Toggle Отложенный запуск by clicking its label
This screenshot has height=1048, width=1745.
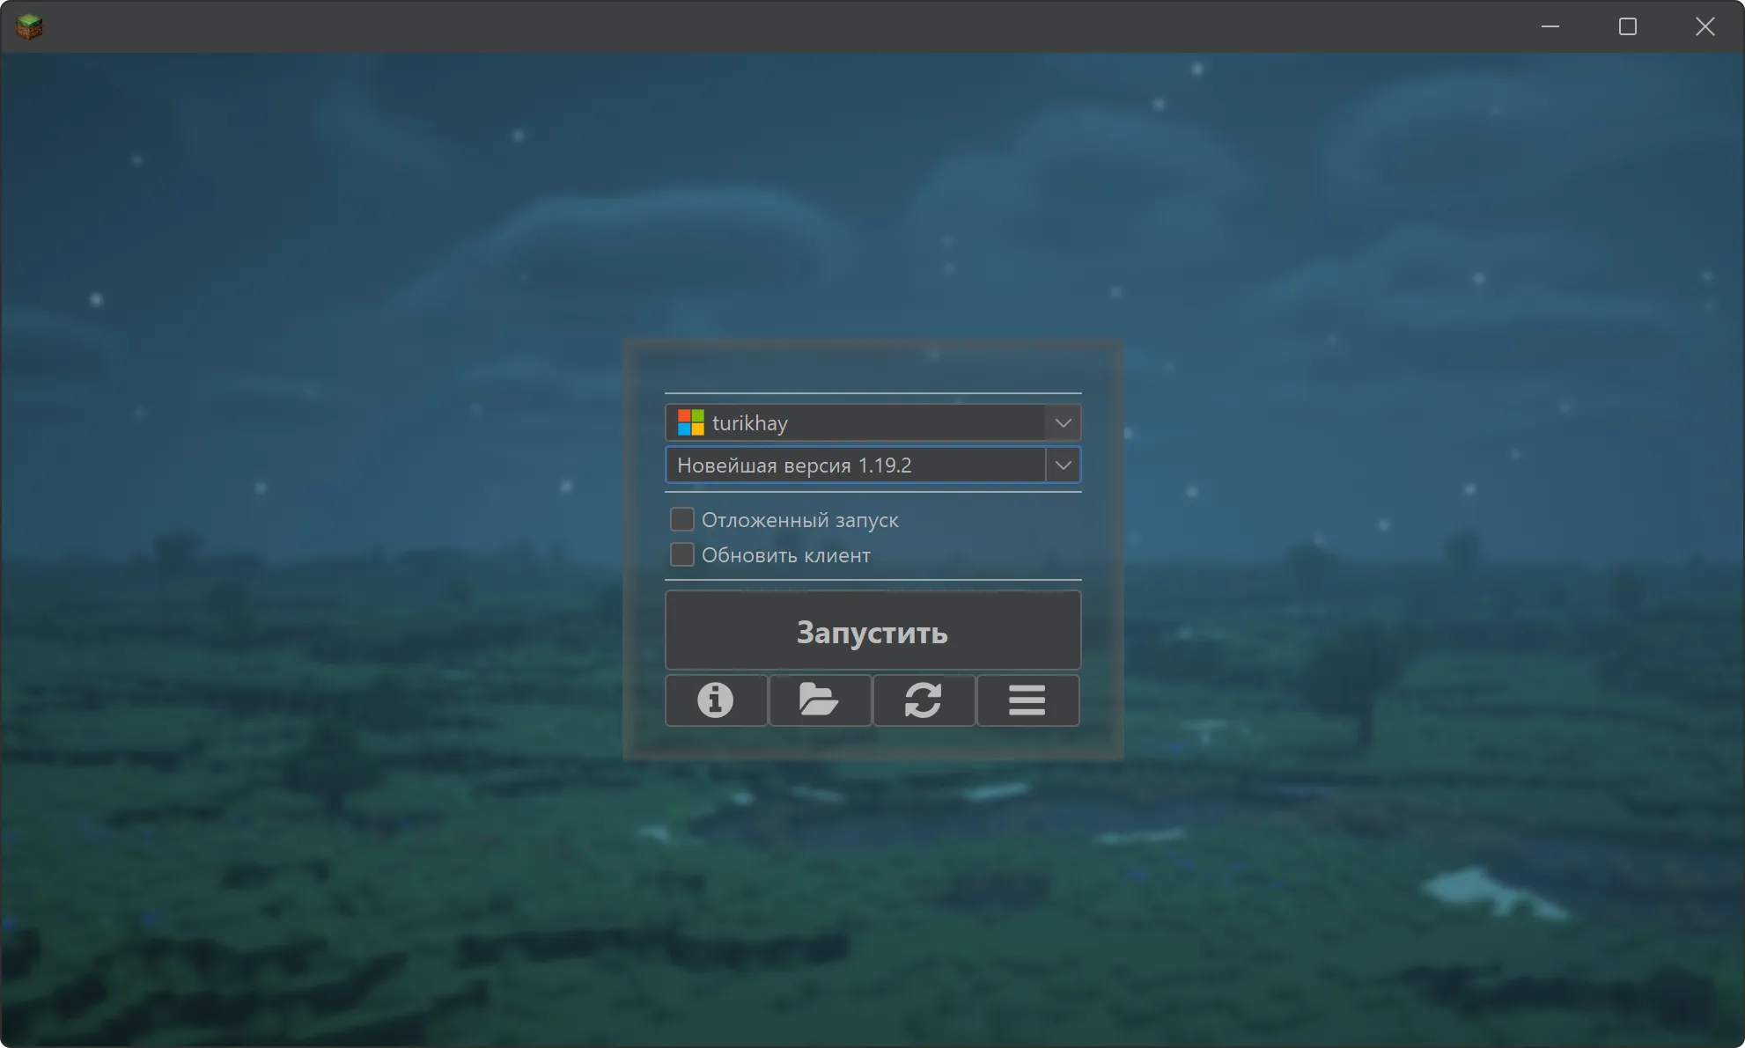[799, 519]
